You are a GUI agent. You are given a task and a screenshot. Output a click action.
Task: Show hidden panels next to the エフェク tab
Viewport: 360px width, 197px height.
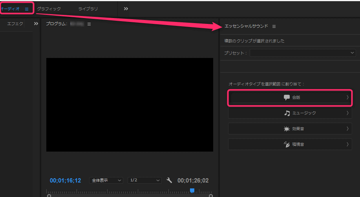[36, 24]
